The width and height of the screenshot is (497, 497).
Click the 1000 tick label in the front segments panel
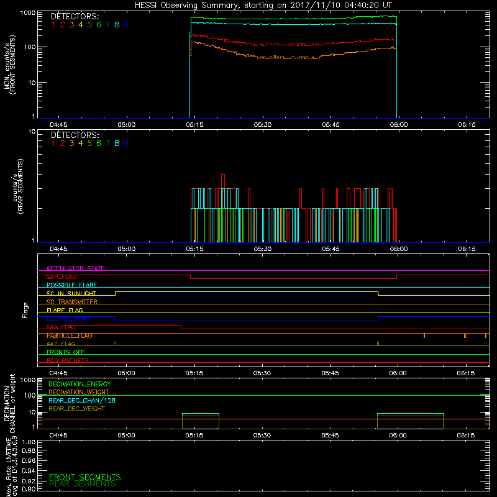click(x=27, y=13)
